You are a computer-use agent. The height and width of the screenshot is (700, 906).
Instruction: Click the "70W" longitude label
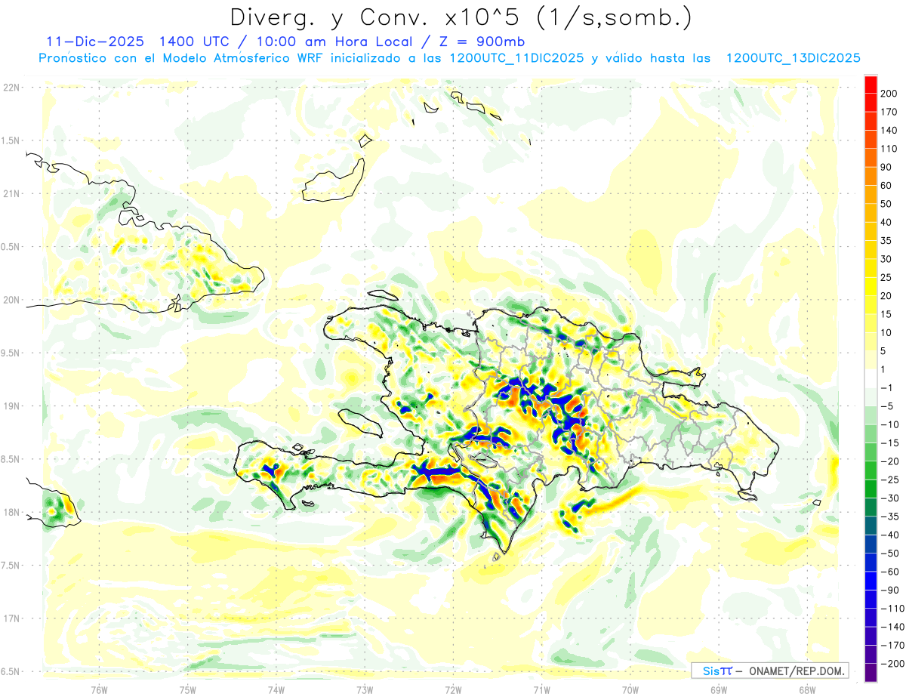tap(630, 690)
